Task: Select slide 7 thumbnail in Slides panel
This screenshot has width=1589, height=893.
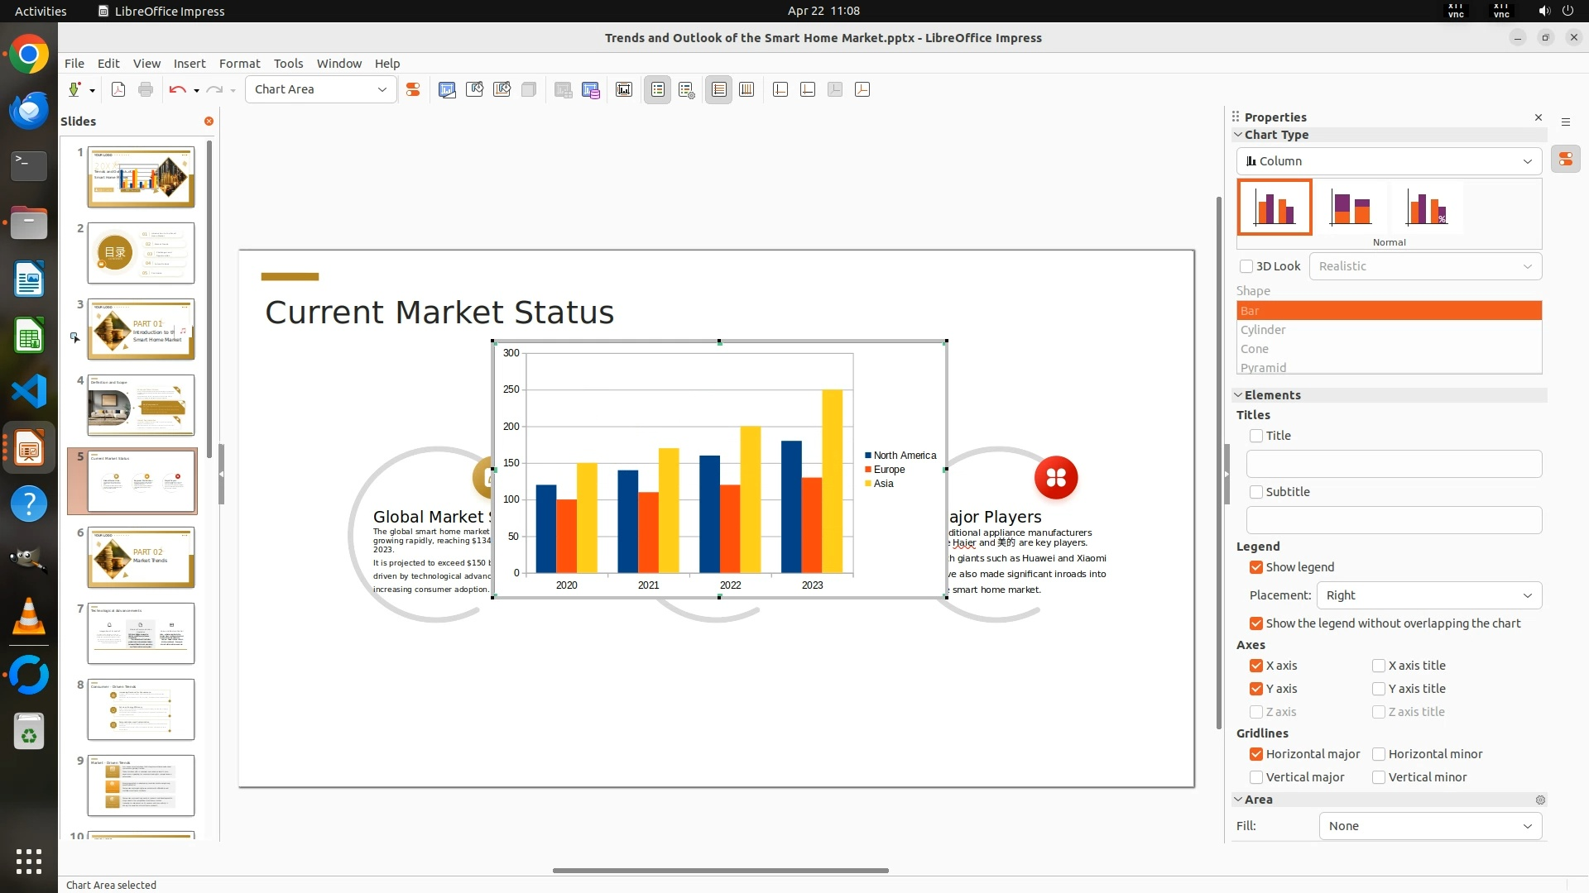Action: pyautogui.click(x=141, y=633)
